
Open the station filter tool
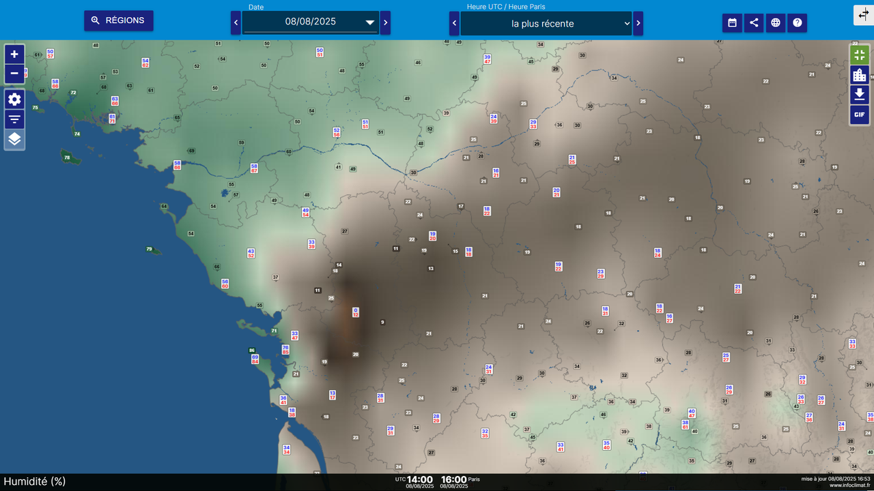coord(14,119)
